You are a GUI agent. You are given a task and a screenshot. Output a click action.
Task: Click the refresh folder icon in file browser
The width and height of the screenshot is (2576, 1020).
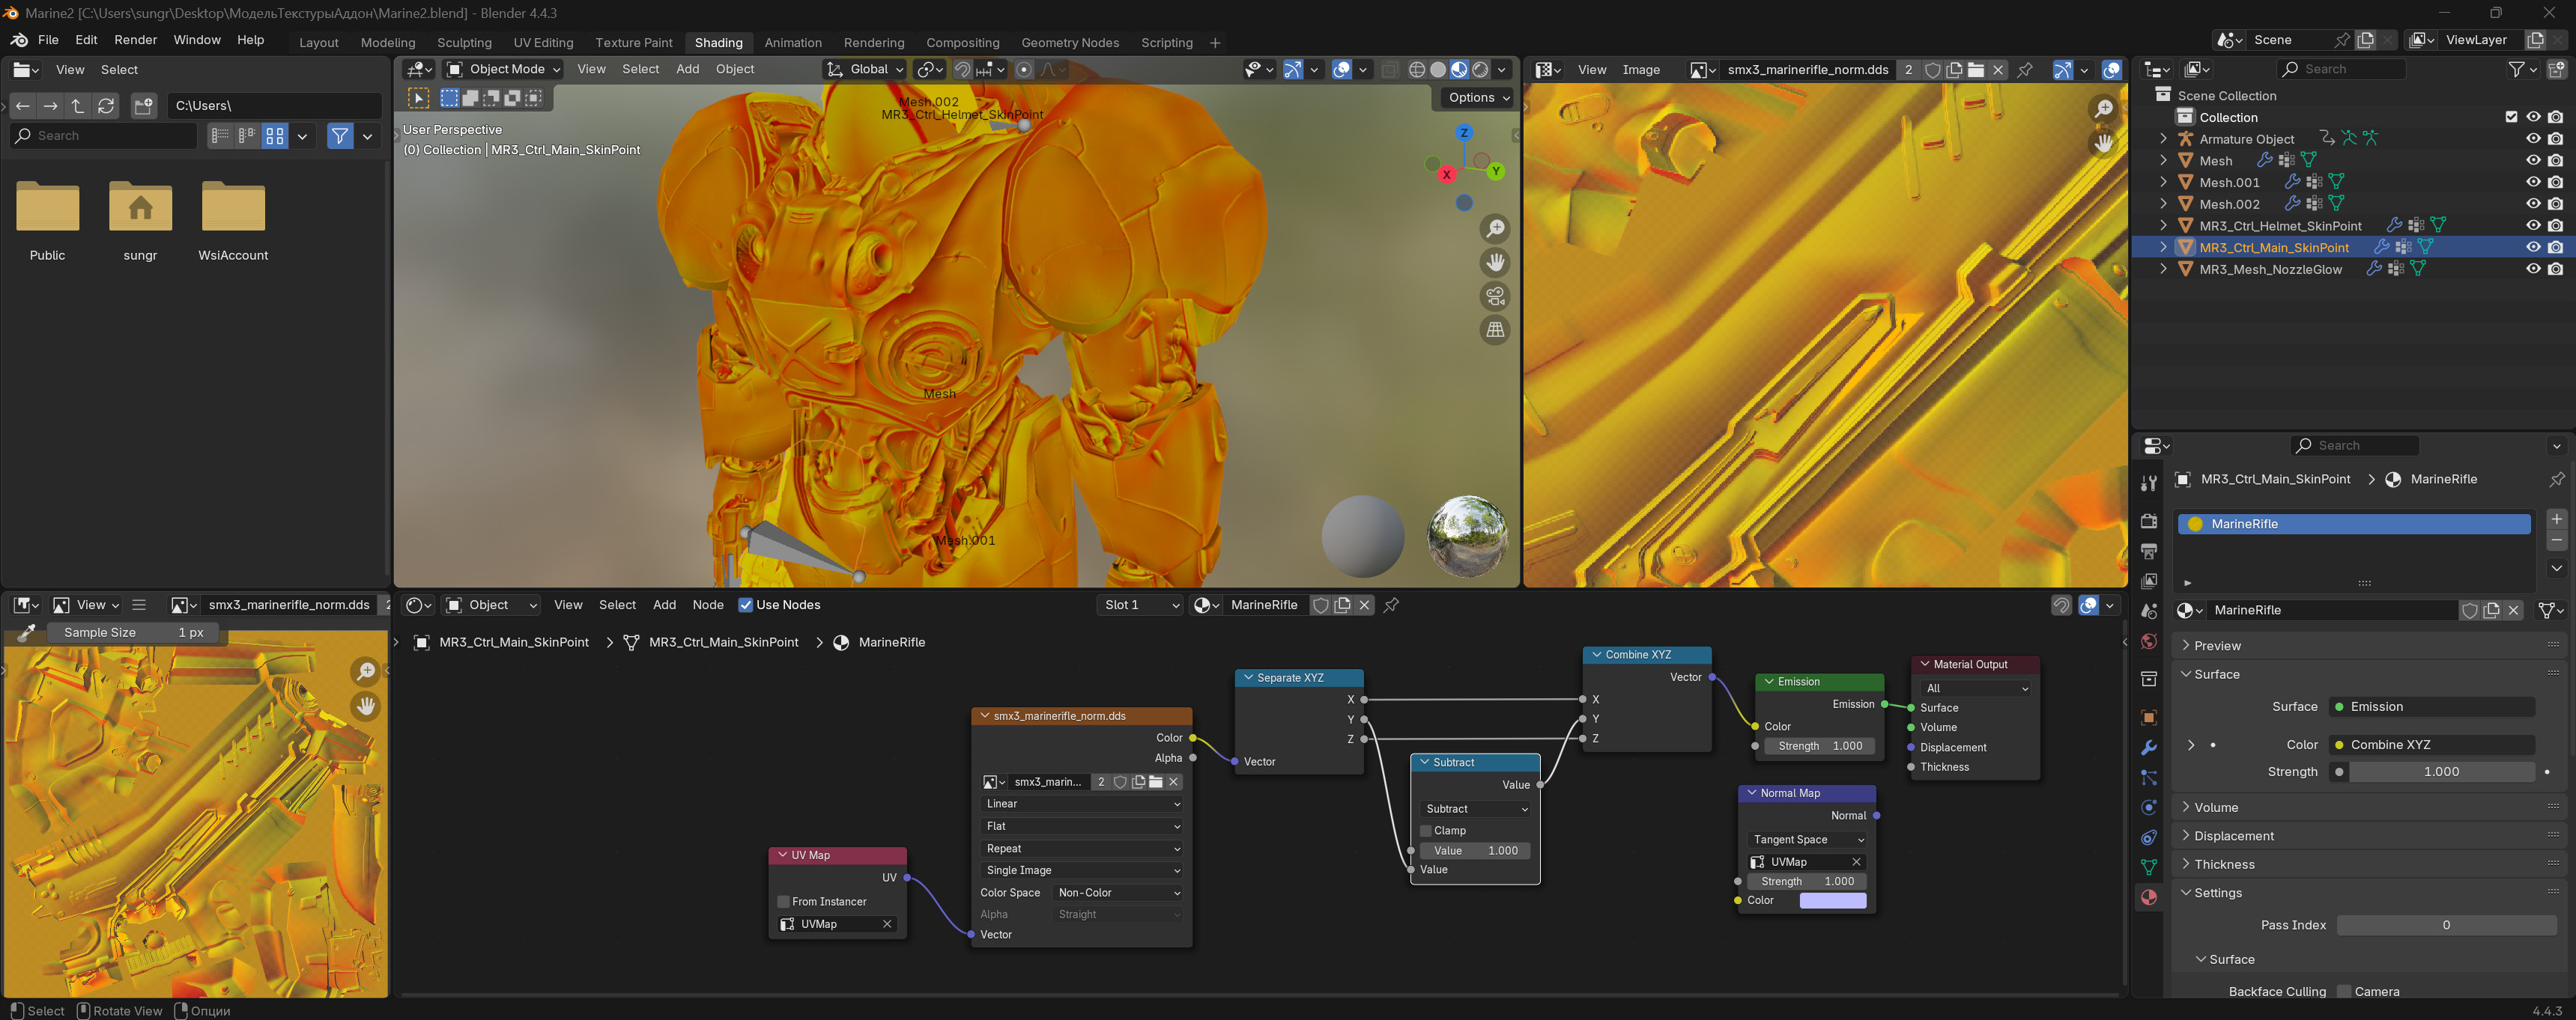(106, 105)
